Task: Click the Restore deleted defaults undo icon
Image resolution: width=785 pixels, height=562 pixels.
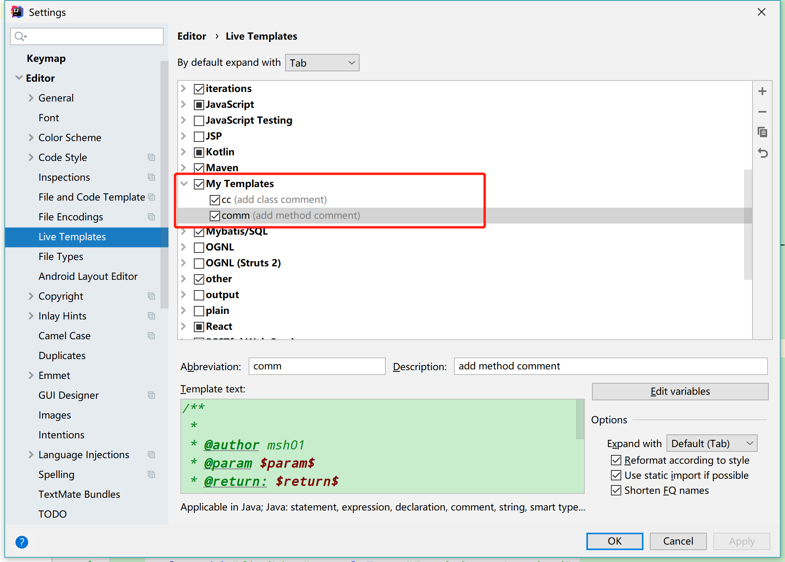Action: coord(762,153)
